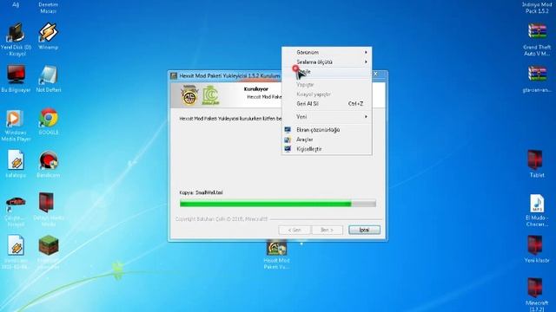Select the Tablet folder icon
The width and height of the screenshot is (556, 312).
point(535,160)
